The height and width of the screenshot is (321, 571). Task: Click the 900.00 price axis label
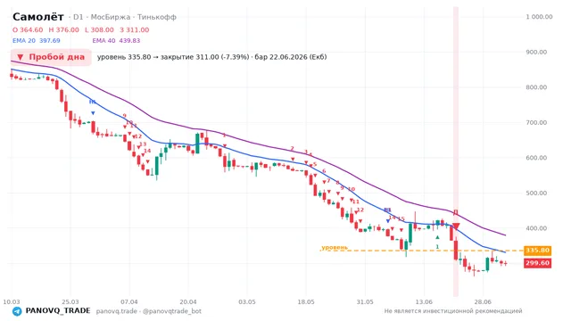(x=536, y=52)
